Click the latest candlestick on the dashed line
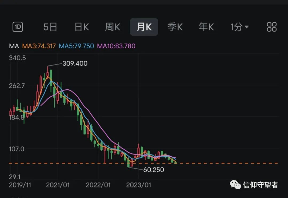288x198 pixels. 175,163
